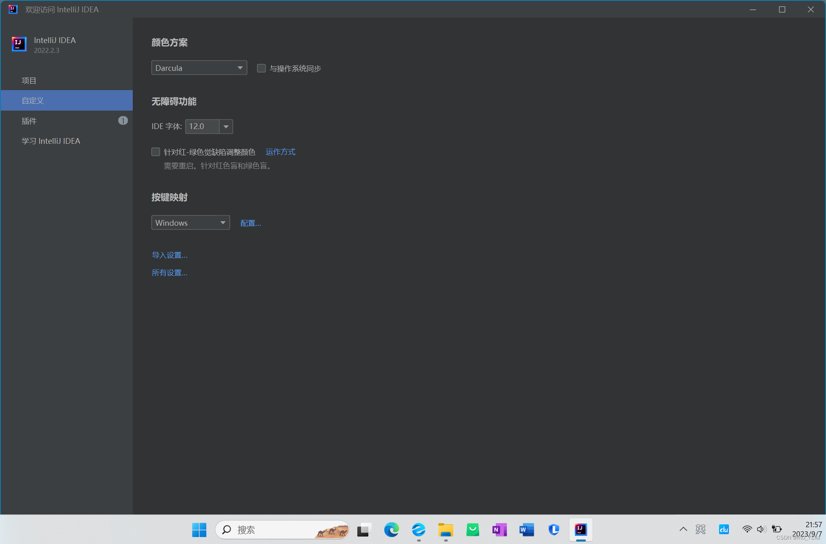Click the IntelliJ IDEA logo in the sidebar

(18, 44)
